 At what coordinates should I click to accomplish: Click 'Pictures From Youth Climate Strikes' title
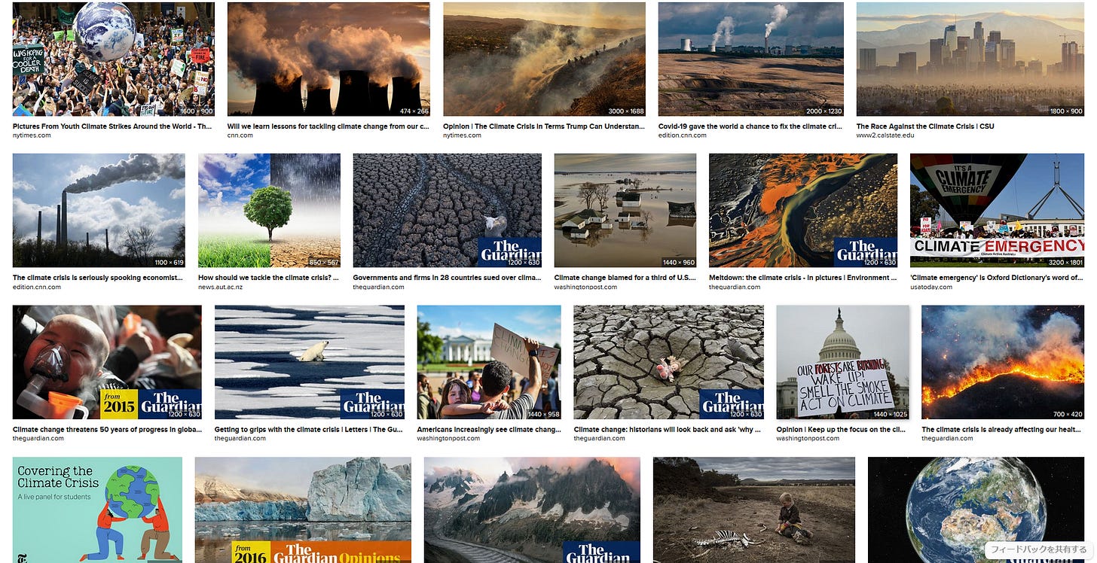pyautogui.click(x=112, y=126)
